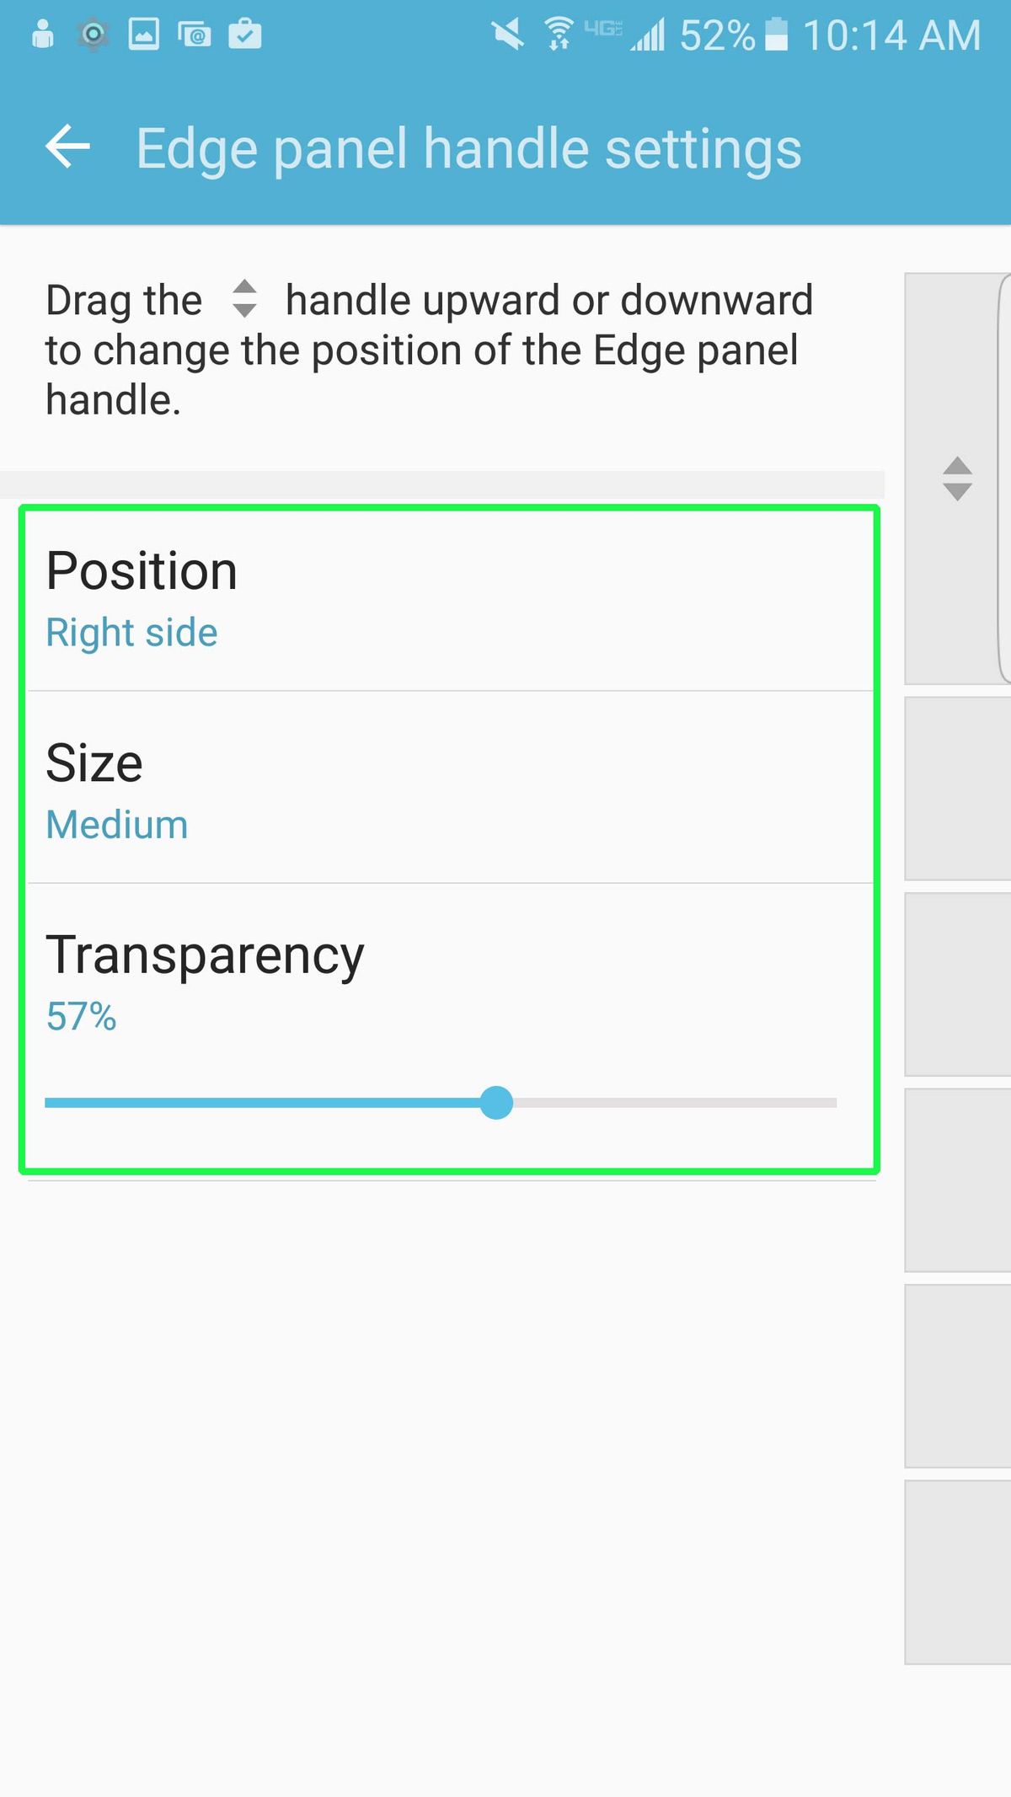The width and height of the screenshot is (1011, 1797).
Task: Tap the email notification icon
Action: 195,35
